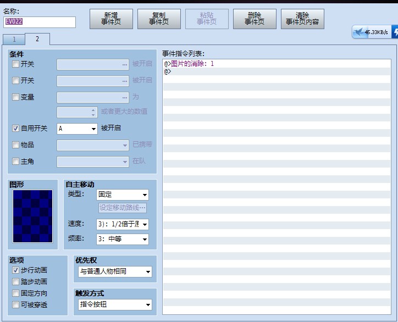Click the variable value stepper arrows
The width and height of the screenshot is (398, 322).
coord(93,113)
